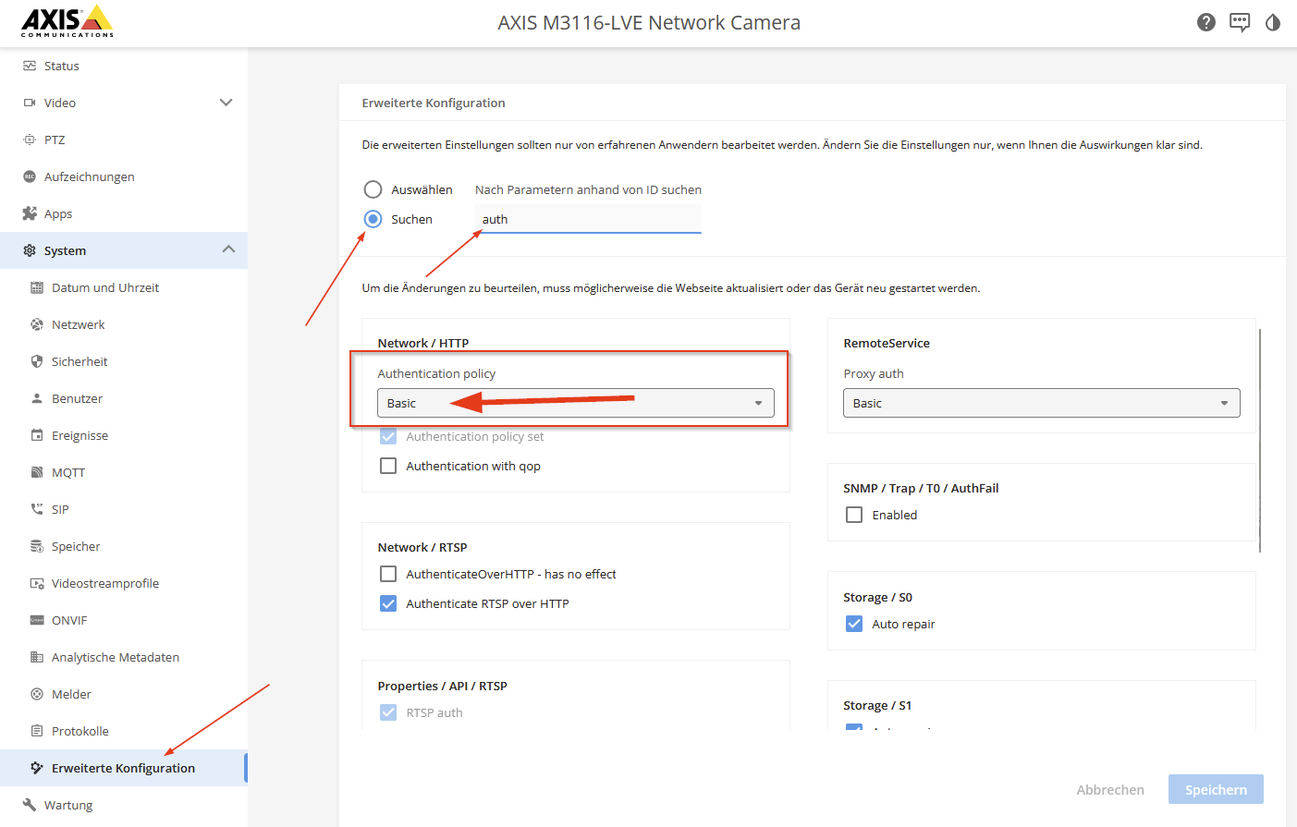Expand the Video menu chevron

pos(226,103)
